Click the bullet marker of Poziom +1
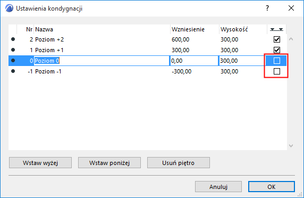This screenshot has width=304, height=198. point(13,50)
